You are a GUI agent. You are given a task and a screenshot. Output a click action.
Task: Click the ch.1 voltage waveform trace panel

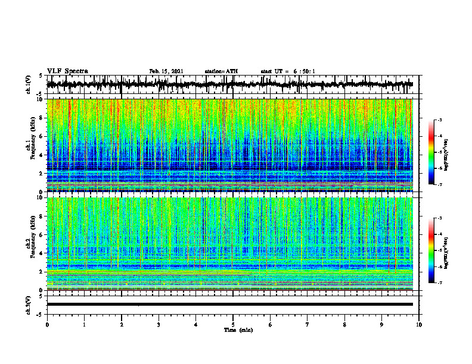coord(232,84)
